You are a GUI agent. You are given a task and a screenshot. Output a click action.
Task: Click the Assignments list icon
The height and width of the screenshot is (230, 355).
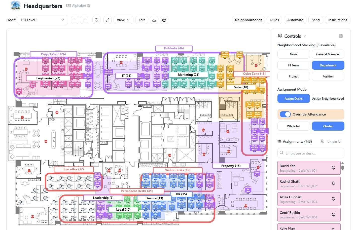click(279, 141)
